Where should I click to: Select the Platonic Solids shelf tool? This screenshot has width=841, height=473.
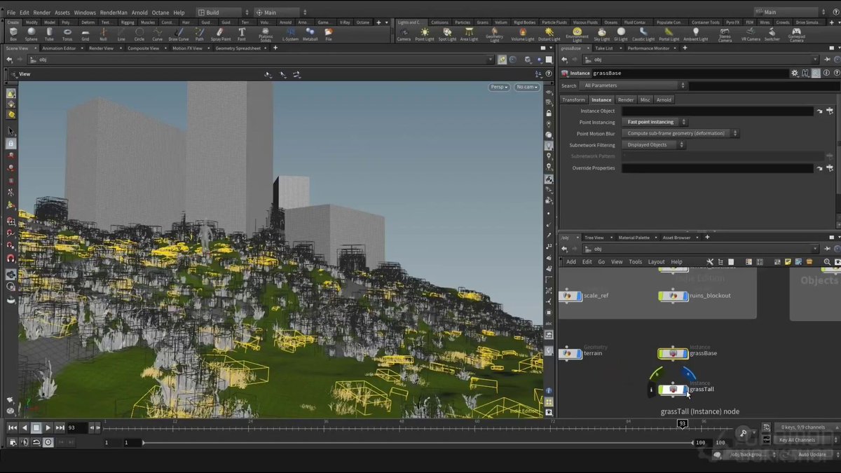click(x=266, y=34)
